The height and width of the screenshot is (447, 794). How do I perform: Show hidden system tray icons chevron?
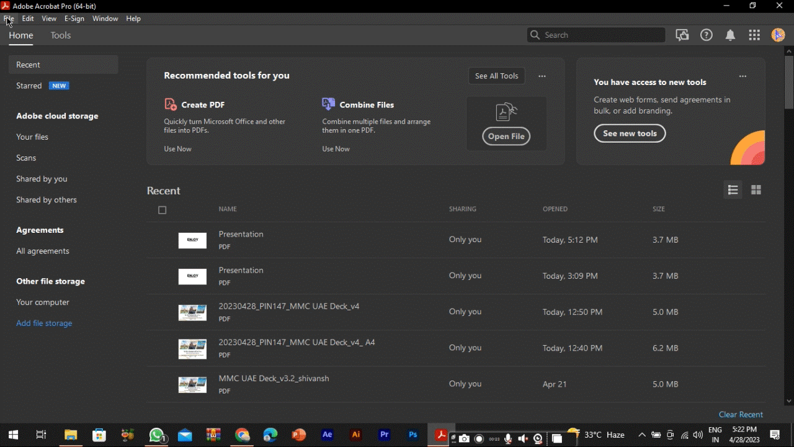(x=642, y=435)
